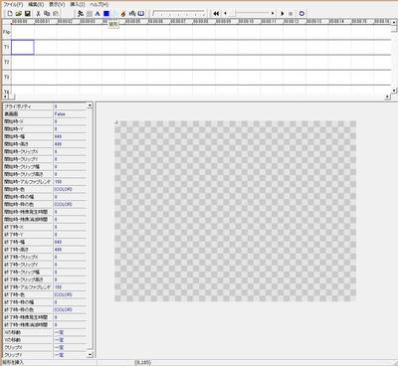
Task: Click the flame effect icon
Action: point(123,14)
